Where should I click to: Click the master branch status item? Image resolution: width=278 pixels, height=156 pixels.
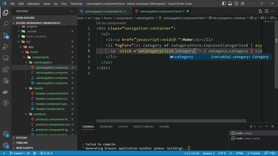(x=17, y=153)
